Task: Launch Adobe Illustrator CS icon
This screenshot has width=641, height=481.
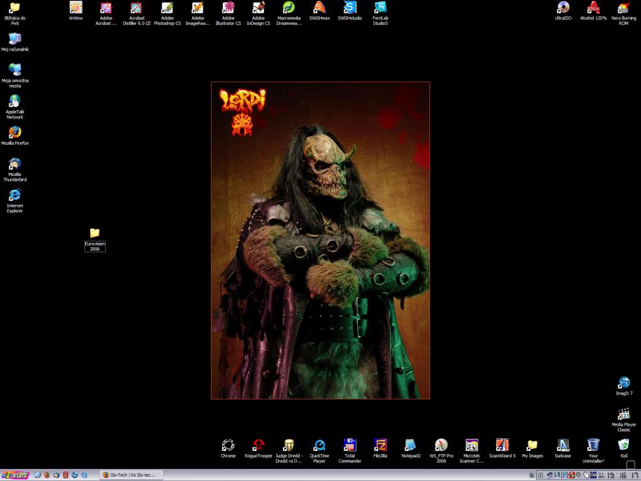Action: pyautogui.click(x=228, y=14)
